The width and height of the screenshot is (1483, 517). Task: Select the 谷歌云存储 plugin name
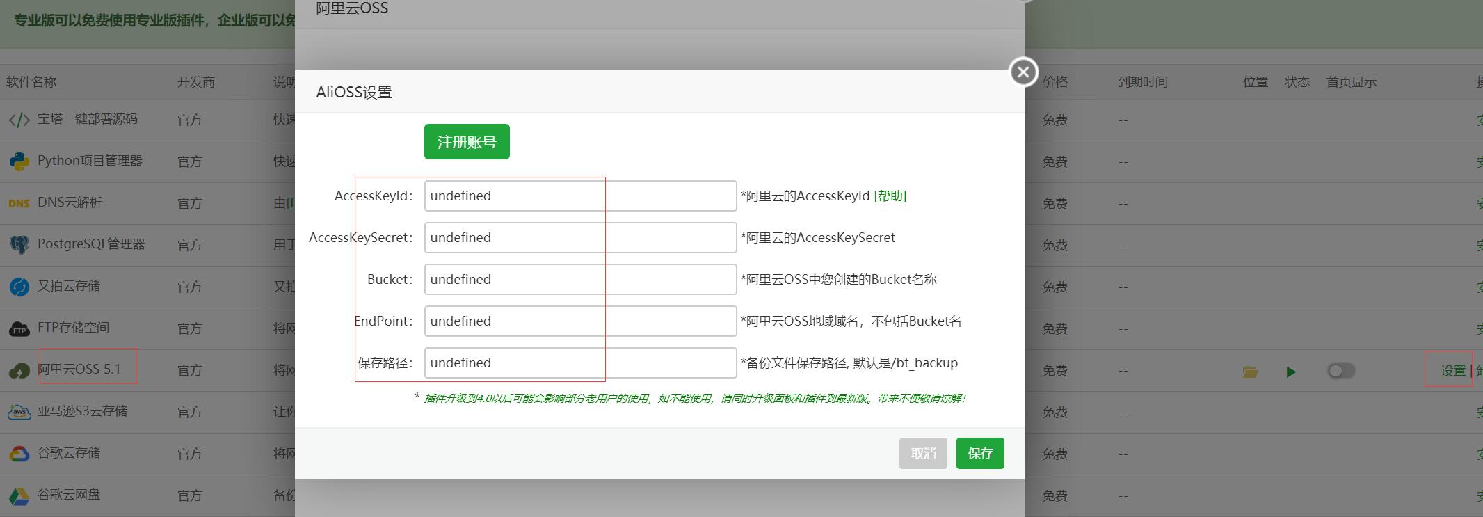[x=69, y=453]
